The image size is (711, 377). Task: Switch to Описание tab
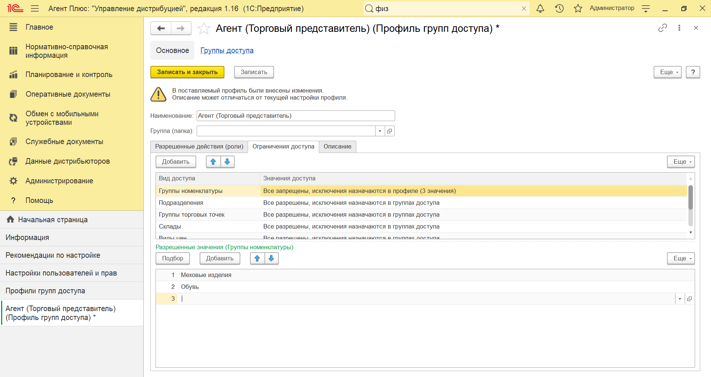pos(337,147)
